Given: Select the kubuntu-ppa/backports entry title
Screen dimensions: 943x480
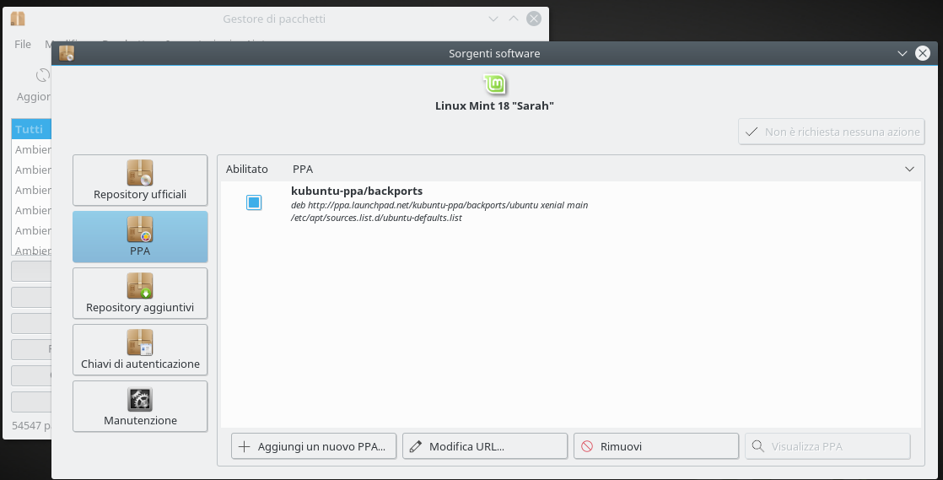Looking at the screenshot, I should pos(357,191).
